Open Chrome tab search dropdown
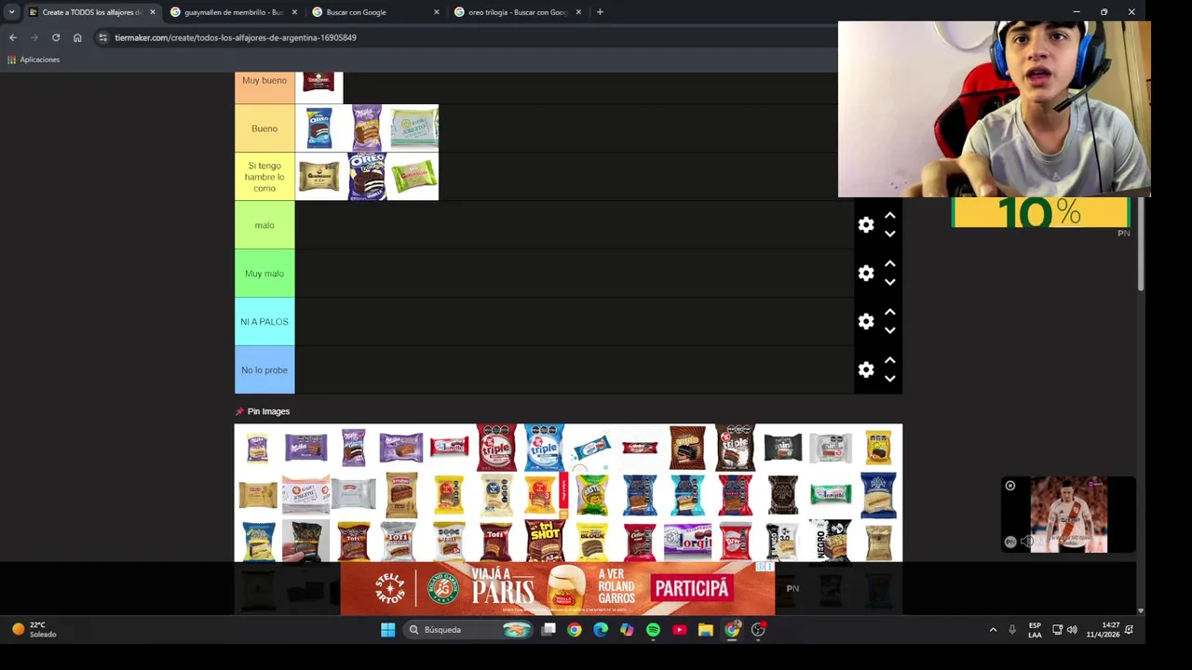 click(11, 12)
